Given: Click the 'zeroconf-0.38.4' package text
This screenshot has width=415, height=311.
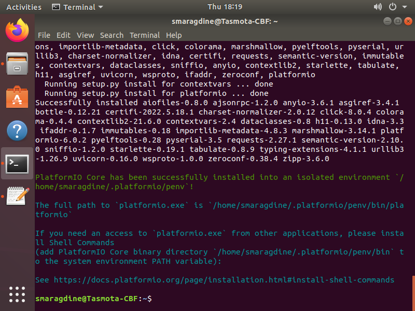Looking at the screenshot, I should (243, 159).
